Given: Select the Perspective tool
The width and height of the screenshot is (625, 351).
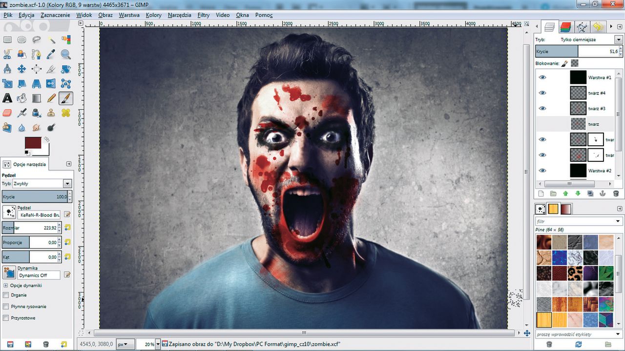Looking at the screenshot, I should tap(37, 84).
